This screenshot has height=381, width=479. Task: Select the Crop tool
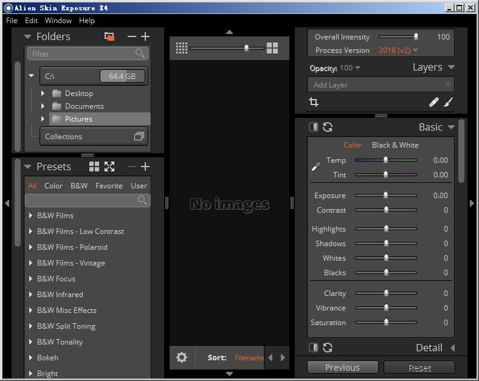[x=314, y=102]
